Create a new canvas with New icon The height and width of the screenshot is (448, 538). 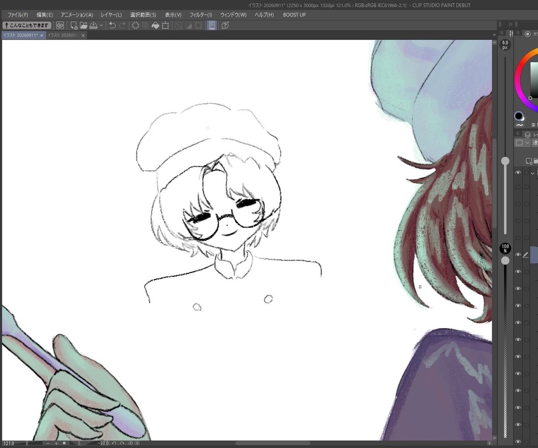tap(74, 26)
